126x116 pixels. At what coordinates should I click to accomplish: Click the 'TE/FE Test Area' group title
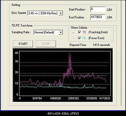[x=22, y=26]
